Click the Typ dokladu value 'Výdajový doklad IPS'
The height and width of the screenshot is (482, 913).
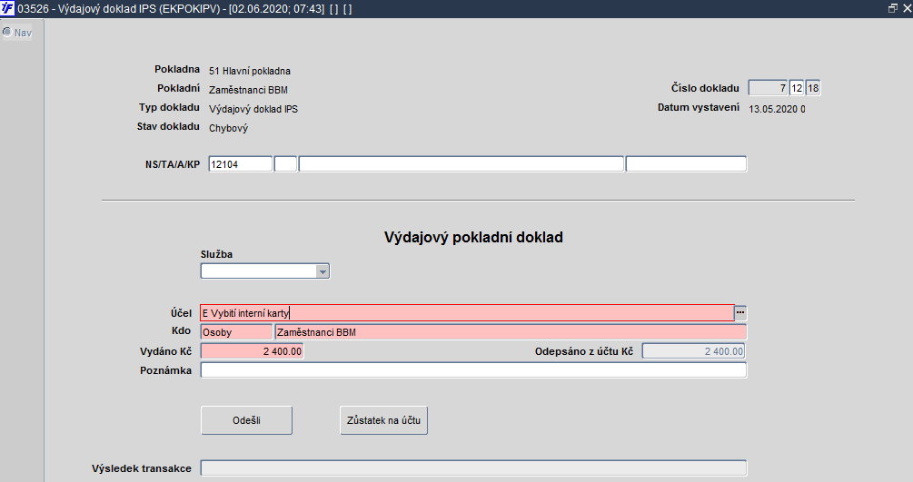tap(253, 109)
